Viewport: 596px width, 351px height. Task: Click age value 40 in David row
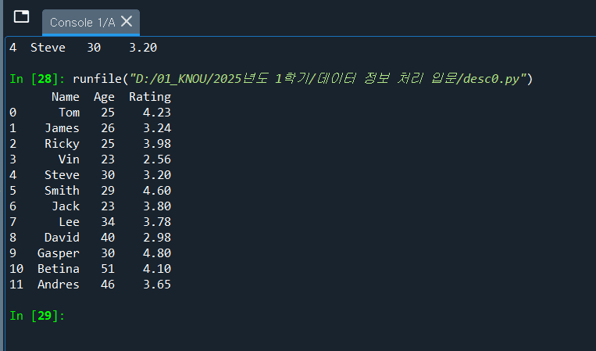(107, 238)
